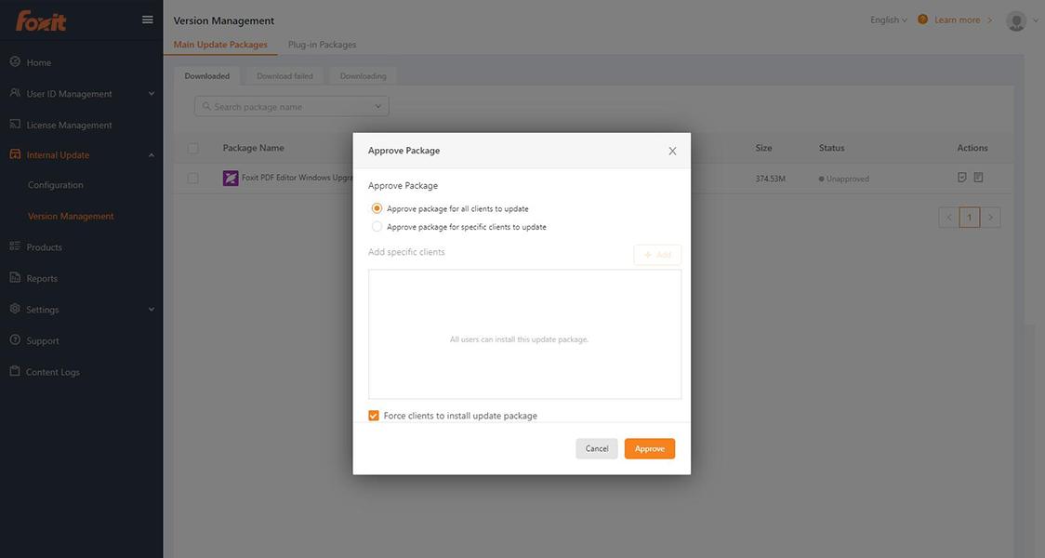Open Configuration in the sidebar
Image resolution: width=1045 pixels, height=558 pixels.
point(55,185)
